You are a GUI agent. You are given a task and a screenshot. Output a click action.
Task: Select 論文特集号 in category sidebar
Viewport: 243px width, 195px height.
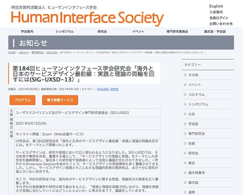tap(197, 173)
